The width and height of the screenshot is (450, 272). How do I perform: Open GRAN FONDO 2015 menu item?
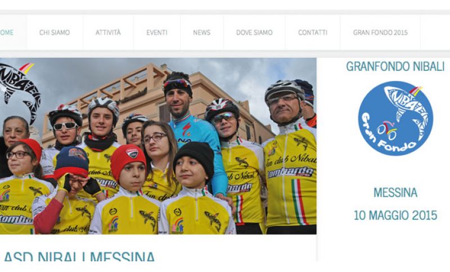[380, 33]
